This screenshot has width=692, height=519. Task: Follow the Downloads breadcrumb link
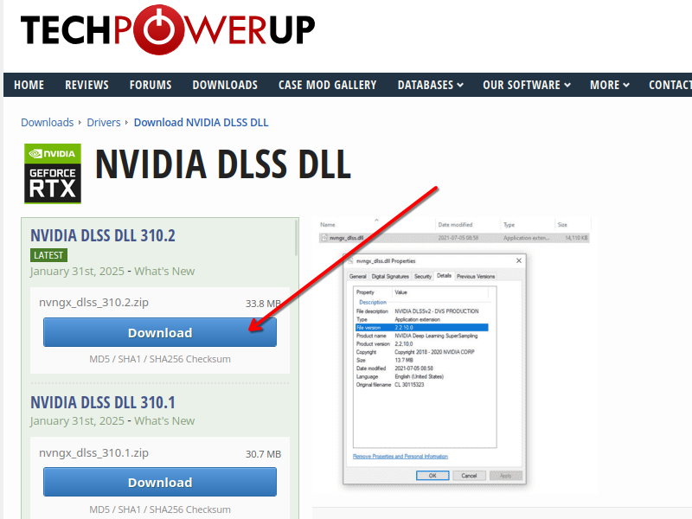[48, 122]
